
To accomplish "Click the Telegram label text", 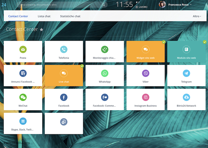I will coord(186,82).
